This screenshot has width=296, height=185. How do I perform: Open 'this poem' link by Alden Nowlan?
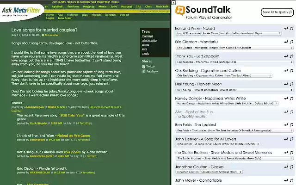click(72, 152)
